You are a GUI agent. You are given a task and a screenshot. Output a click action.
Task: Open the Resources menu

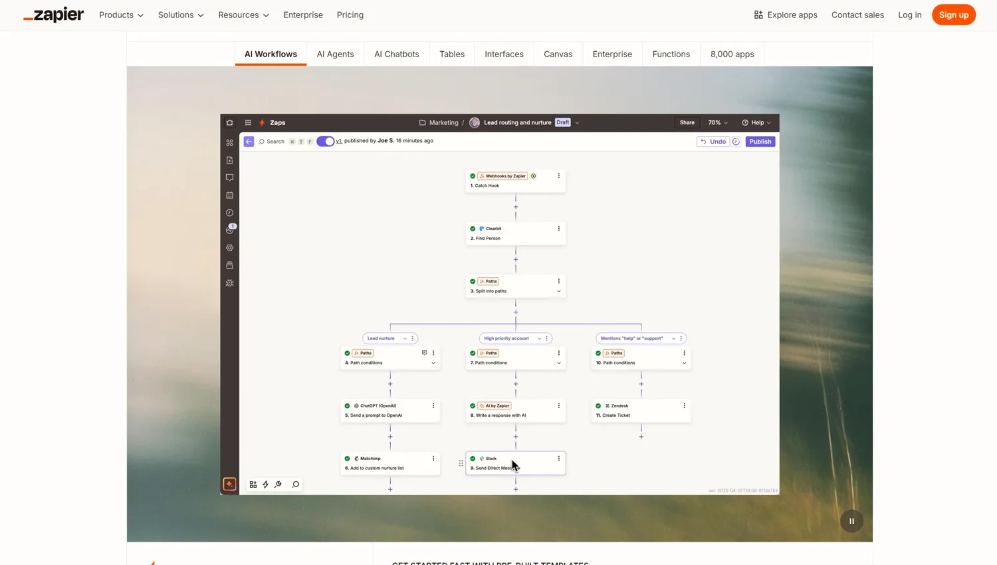pyautogui.click(x=243, y=15)
